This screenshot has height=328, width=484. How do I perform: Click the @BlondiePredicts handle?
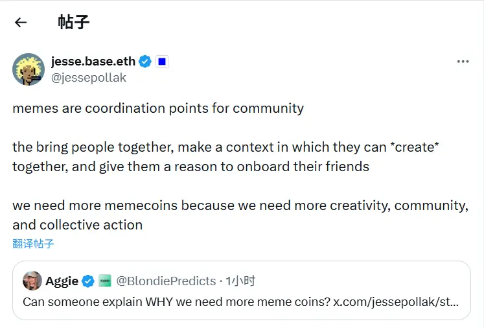click(x=165, y=281)
